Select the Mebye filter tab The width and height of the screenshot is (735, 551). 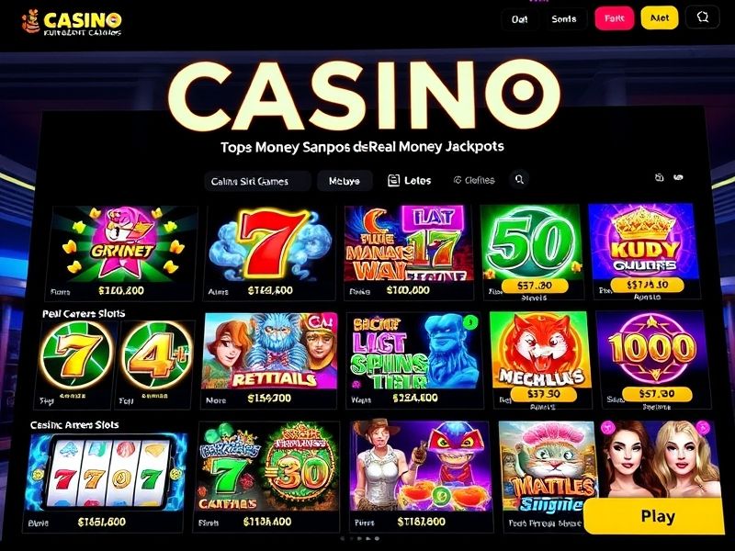(345, 181)
